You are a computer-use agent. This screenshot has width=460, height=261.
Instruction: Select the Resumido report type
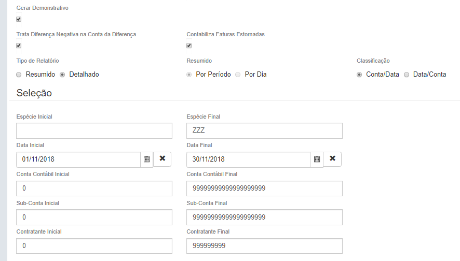click(x=19, y=75)
